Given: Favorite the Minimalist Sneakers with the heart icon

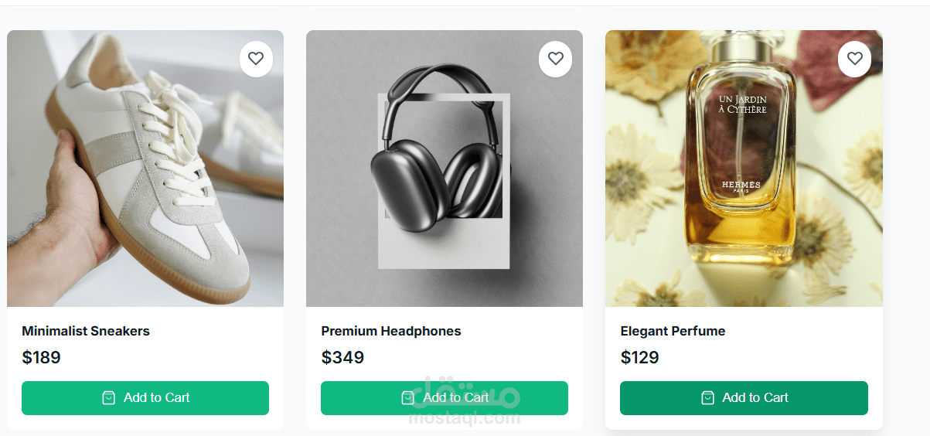Looking at the screenshot, I should 256,58.
